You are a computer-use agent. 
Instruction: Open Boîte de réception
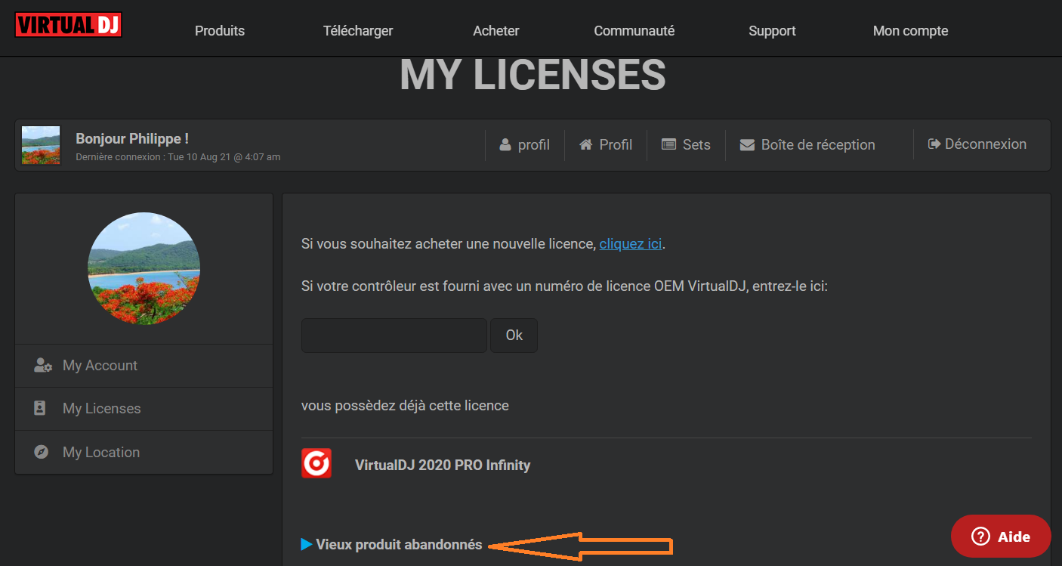(x=818, y=144)
